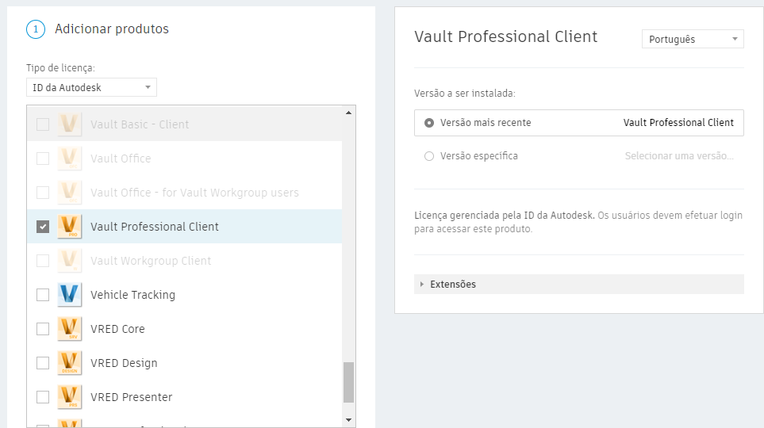Screen dimensions: 764x428
Task: Click the scroll up arrow of product list
Action: coord(348,113)
